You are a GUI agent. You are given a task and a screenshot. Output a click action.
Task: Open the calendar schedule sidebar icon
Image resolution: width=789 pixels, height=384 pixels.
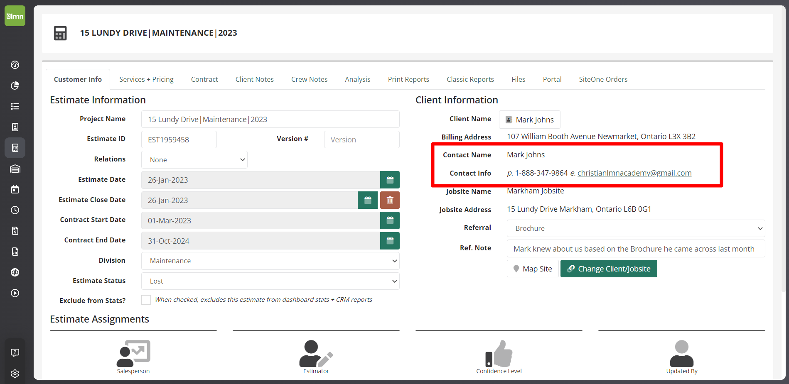point(15,189)
